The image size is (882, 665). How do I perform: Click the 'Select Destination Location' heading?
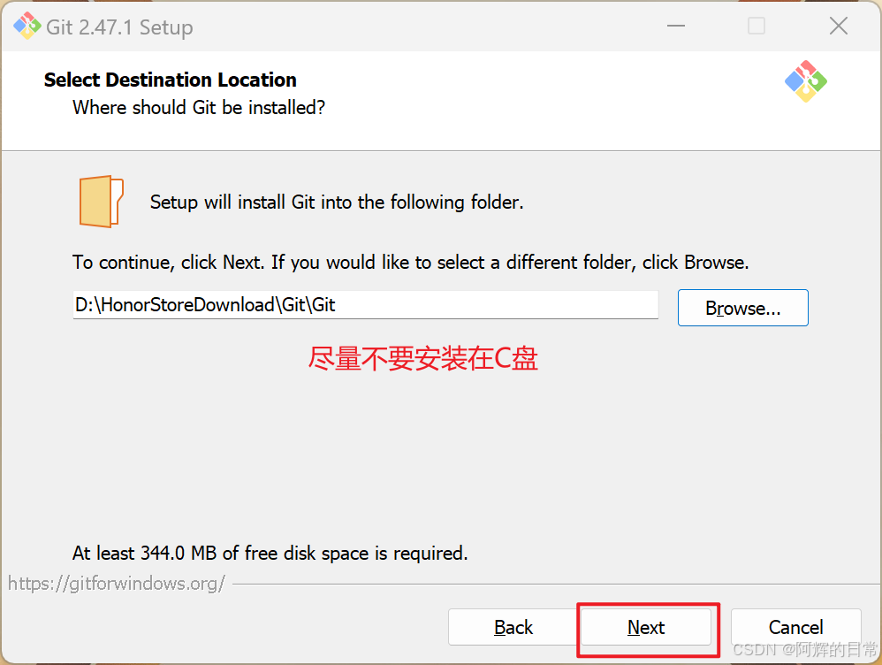(x=170, y=80)
